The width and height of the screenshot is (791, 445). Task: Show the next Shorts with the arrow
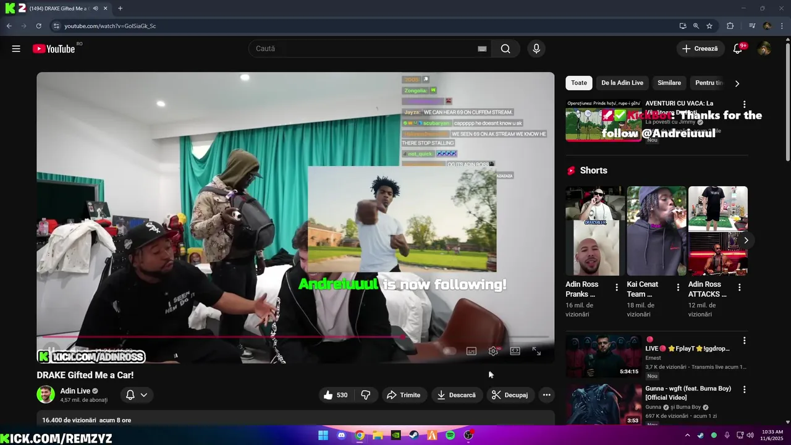coord(746,240)
